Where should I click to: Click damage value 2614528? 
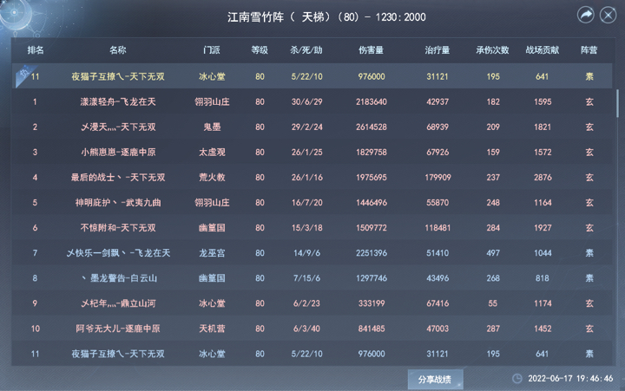(x=372, y=127)
